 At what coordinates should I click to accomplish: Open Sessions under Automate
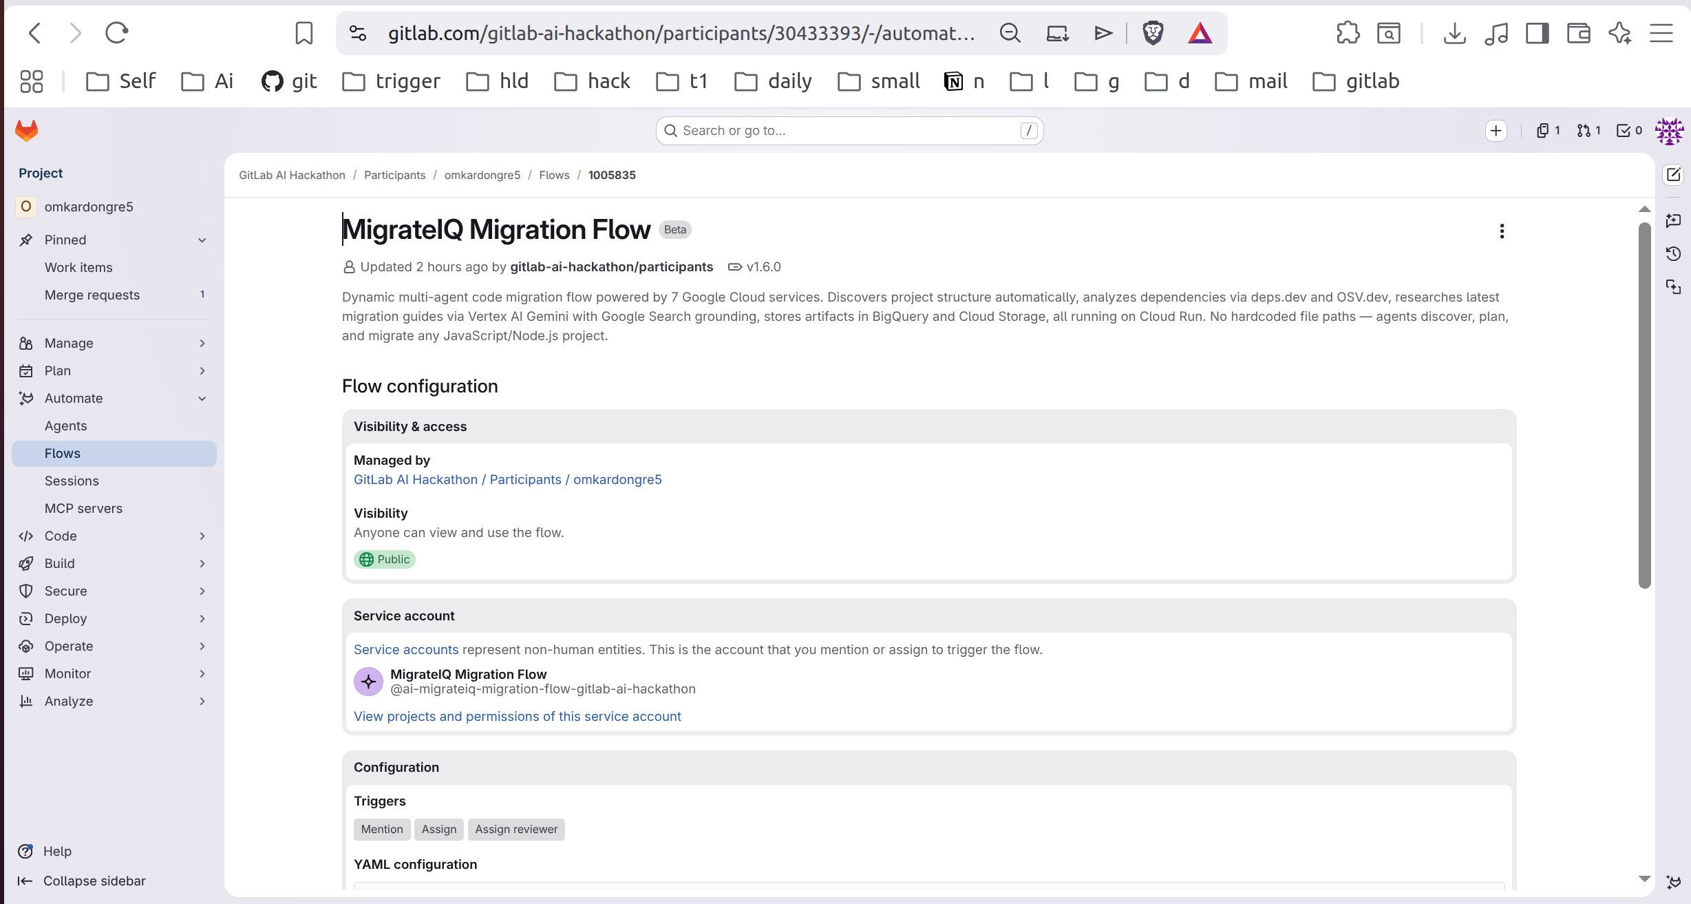click(72, 481)
